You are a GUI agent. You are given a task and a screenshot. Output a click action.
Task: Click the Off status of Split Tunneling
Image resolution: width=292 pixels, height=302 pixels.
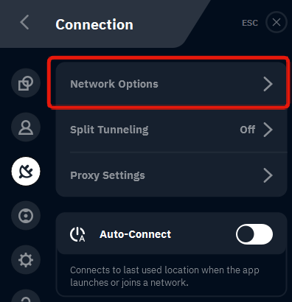[x=248, y=130]
